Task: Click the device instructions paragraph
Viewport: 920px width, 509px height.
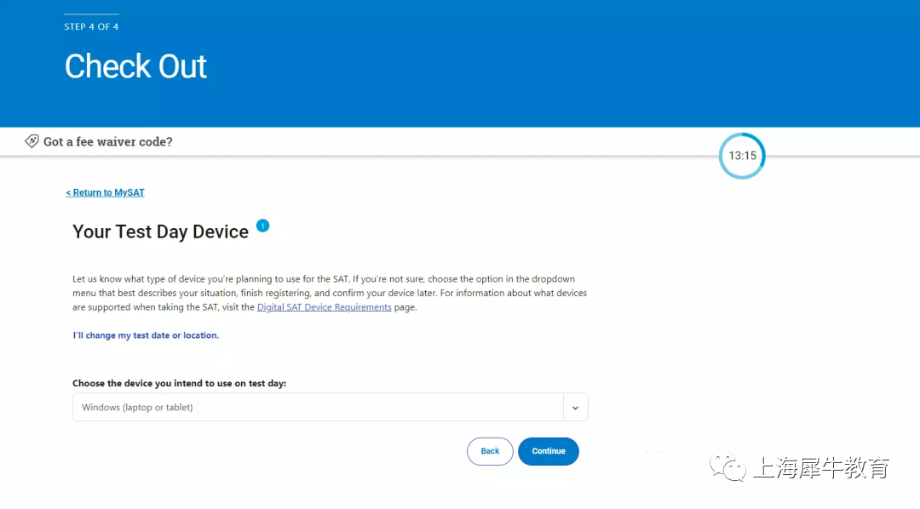Action: tap(330, 293)
